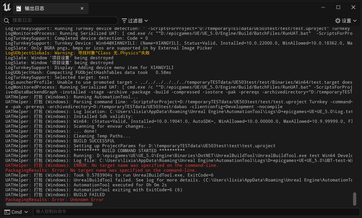
Task: Minimize the output log window
Action: (x=323, y=7)
